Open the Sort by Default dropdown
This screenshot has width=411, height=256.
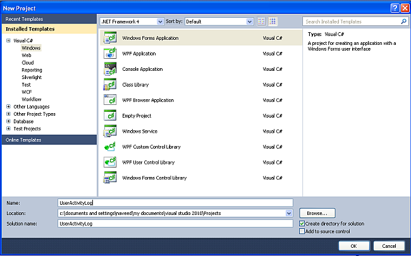coord(250,21)
